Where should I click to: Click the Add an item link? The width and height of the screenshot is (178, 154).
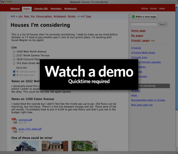[x=22, y=67]
